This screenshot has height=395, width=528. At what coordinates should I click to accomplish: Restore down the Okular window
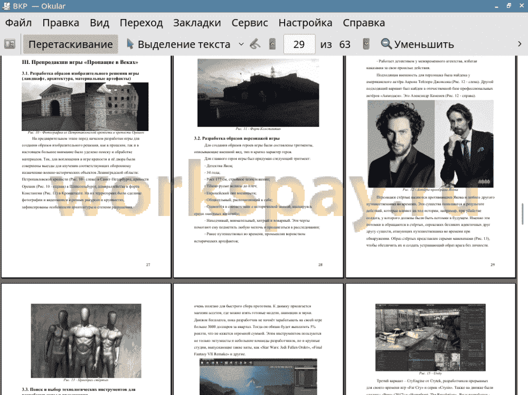[509, 6]
